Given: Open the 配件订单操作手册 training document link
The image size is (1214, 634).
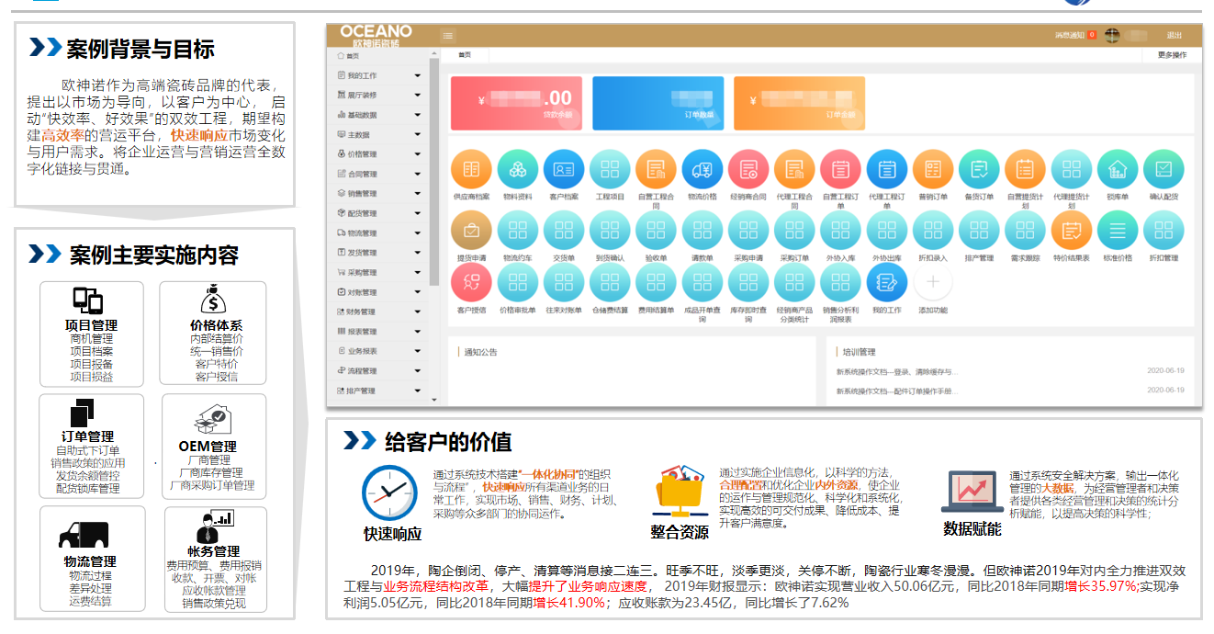Looking at the screenshot, I should (x=897, y=391).
